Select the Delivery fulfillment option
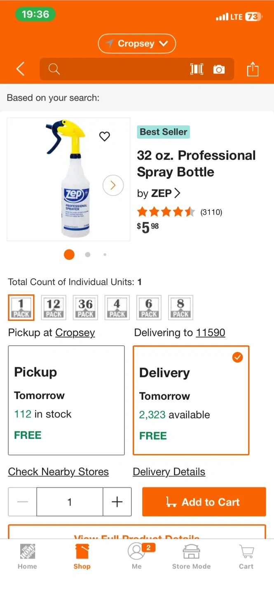The height and width of the screenshot is (594, 274). click(x=191, y=400)
